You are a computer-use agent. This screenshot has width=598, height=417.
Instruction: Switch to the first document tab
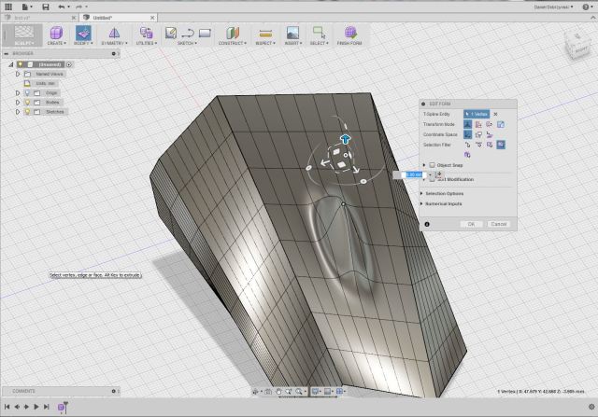point(39,18)
